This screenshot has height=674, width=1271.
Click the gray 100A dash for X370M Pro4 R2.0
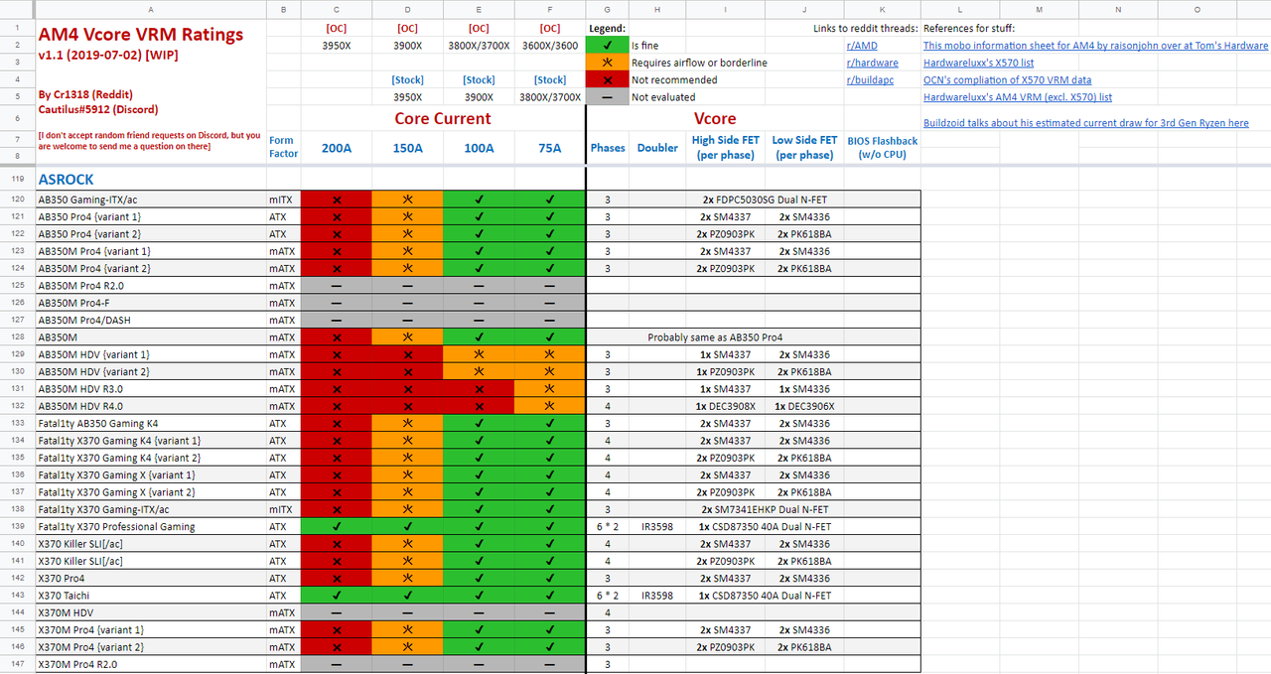click(479, 664)
